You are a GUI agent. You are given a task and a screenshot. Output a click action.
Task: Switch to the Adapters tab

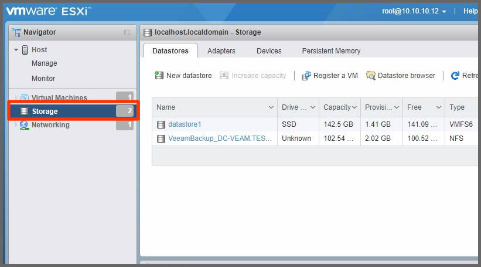[221, 50]
